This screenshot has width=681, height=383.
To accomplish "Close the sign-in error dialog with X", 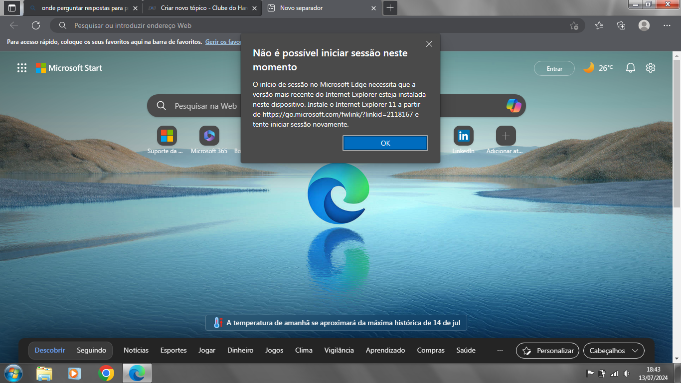I will (429, 44).
